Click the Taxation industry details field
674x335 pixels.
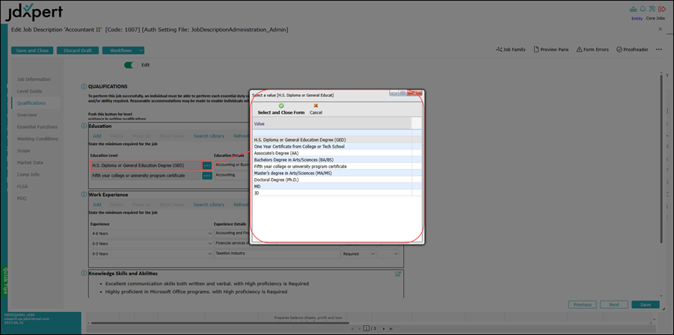(277, 253)
